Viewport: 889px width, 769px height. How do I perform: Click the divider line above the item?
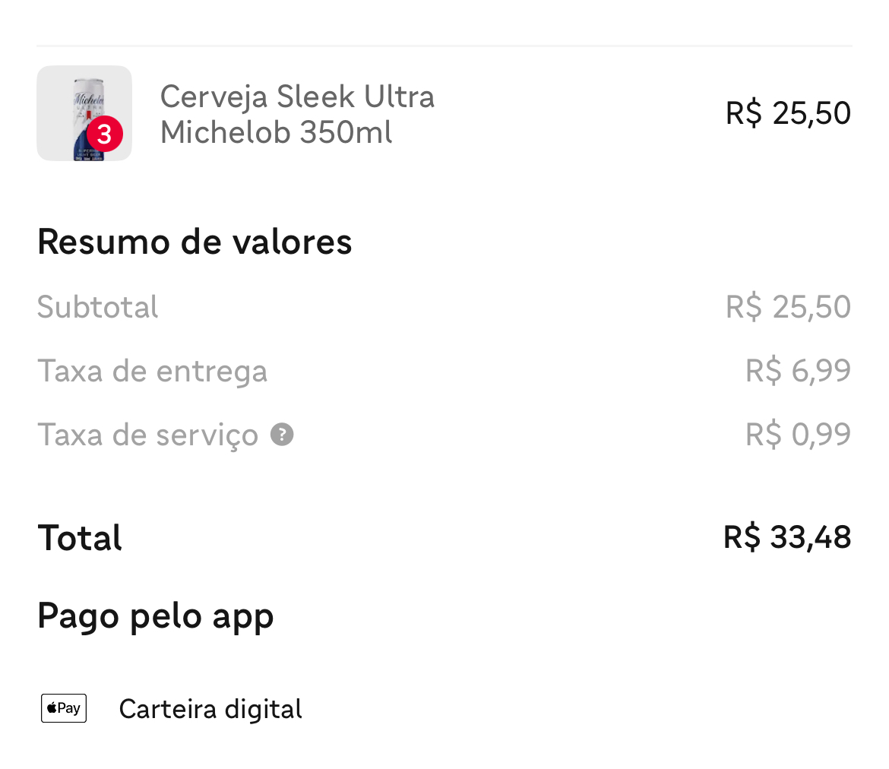[x=444, y=46]
